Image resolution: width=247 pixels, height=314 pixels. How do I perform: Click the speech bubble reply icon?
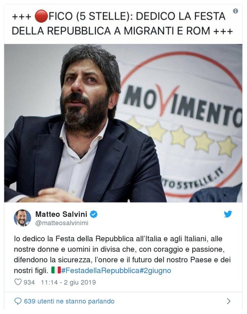coord(18,301)
